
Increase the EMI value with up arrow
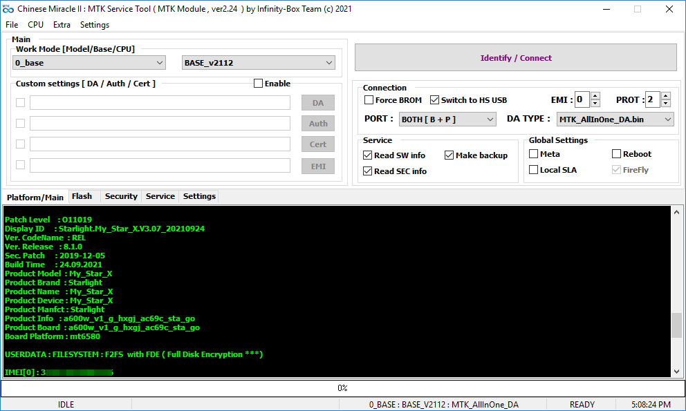coord(595,97)
